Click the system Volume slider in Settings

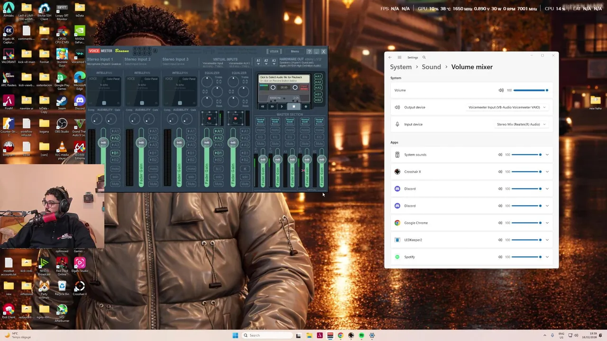pos(531,90)
